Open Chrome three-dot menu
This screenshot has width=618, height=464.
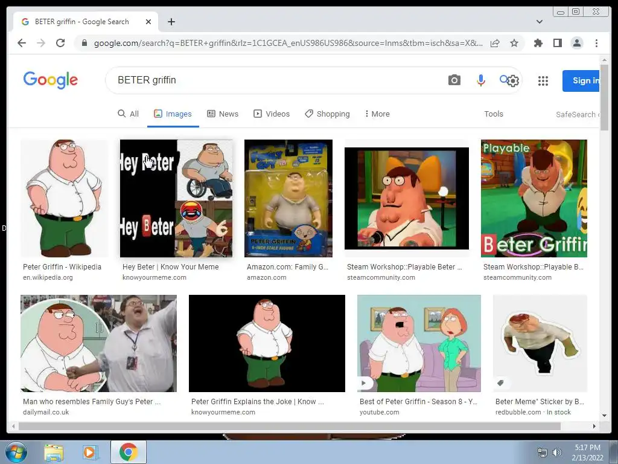596,43
